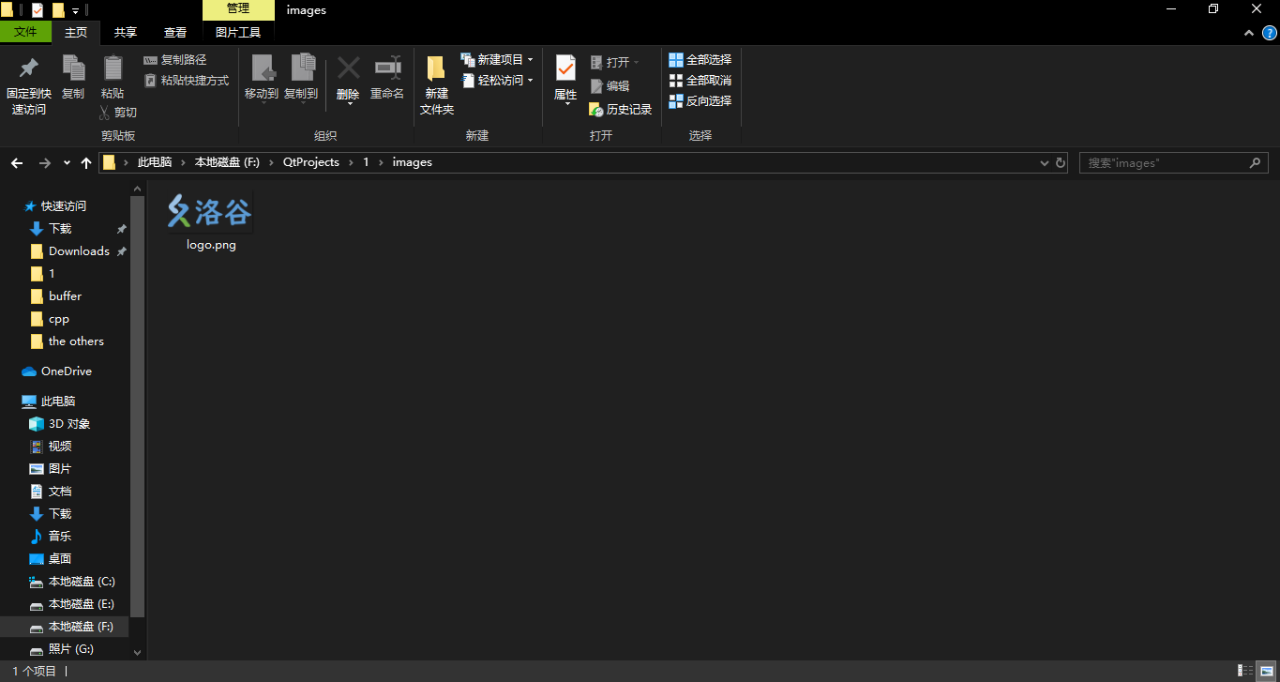Open Quick access (快速访问) in sidebar

[x=64, y=206]
